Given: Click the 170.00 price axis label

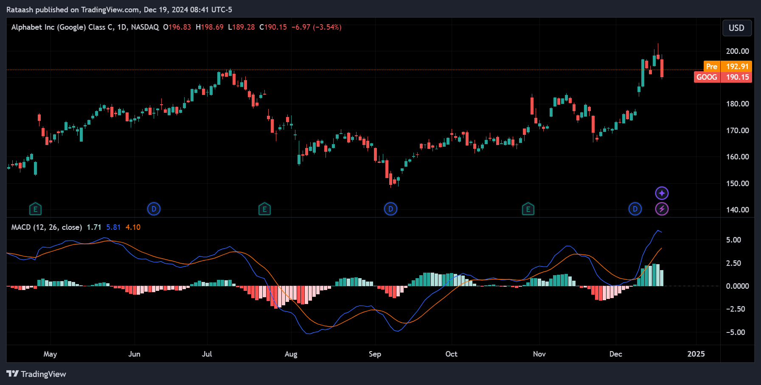Looking at the screenshot, I should (x=738, y=131).
